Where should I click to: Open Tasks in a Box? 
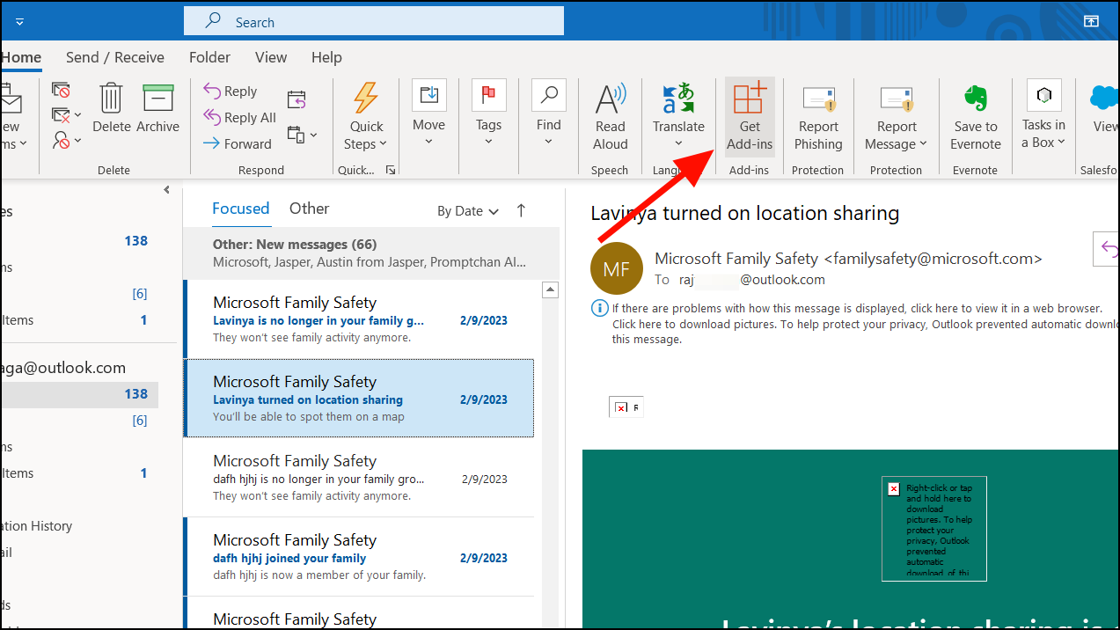click(1043, 116)
